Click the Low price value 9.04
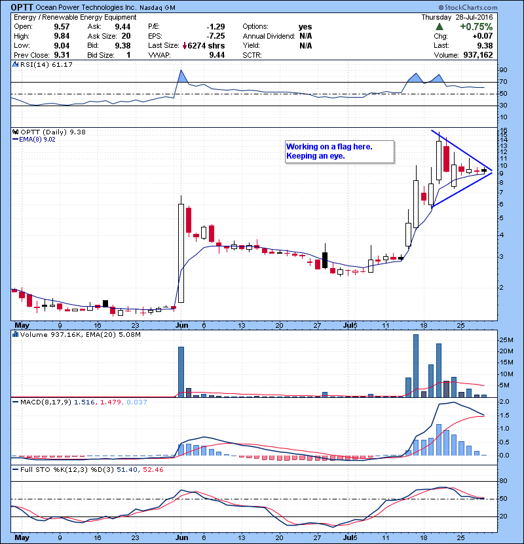This screenshot has height=544, width=524. coord(62,46)
